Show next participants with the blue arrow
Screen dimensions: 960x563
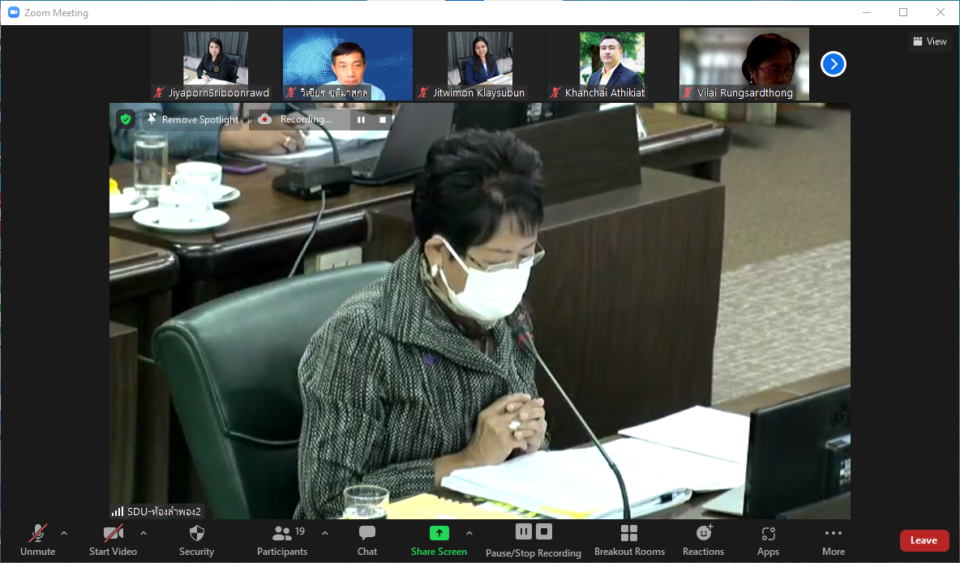[834, 64]
